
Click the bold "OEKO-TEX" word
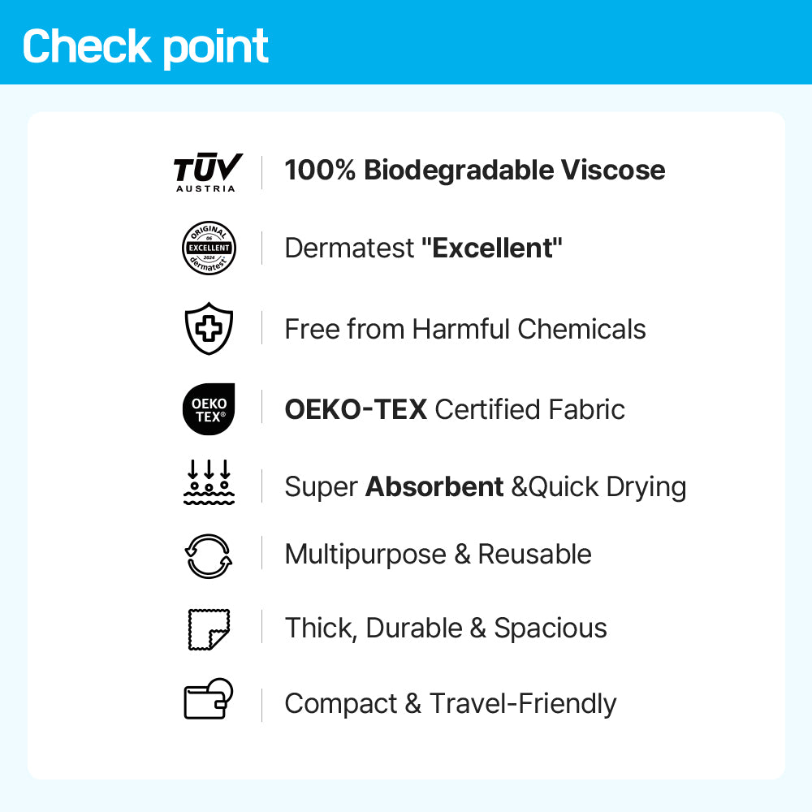[356, 409]
